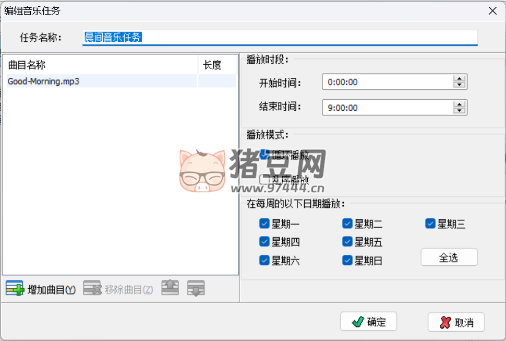Disable playback on 星期六

pos(264,260)
